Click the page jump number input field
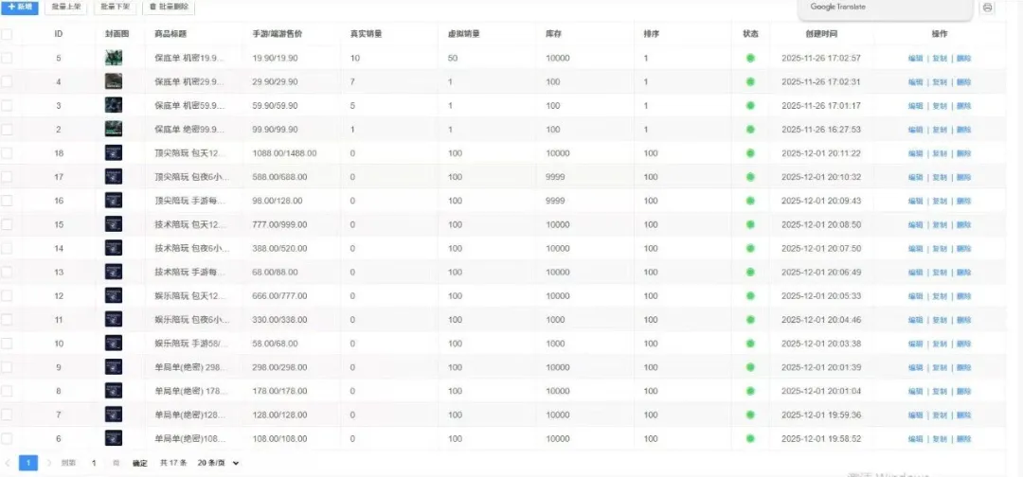The width and height of the screenshot is (1023, 477). 94,463
